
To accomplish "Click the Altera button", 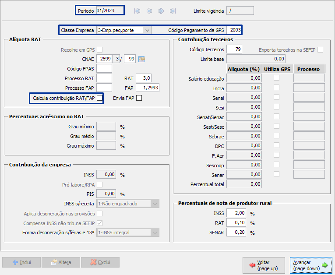I will point(61,262).
